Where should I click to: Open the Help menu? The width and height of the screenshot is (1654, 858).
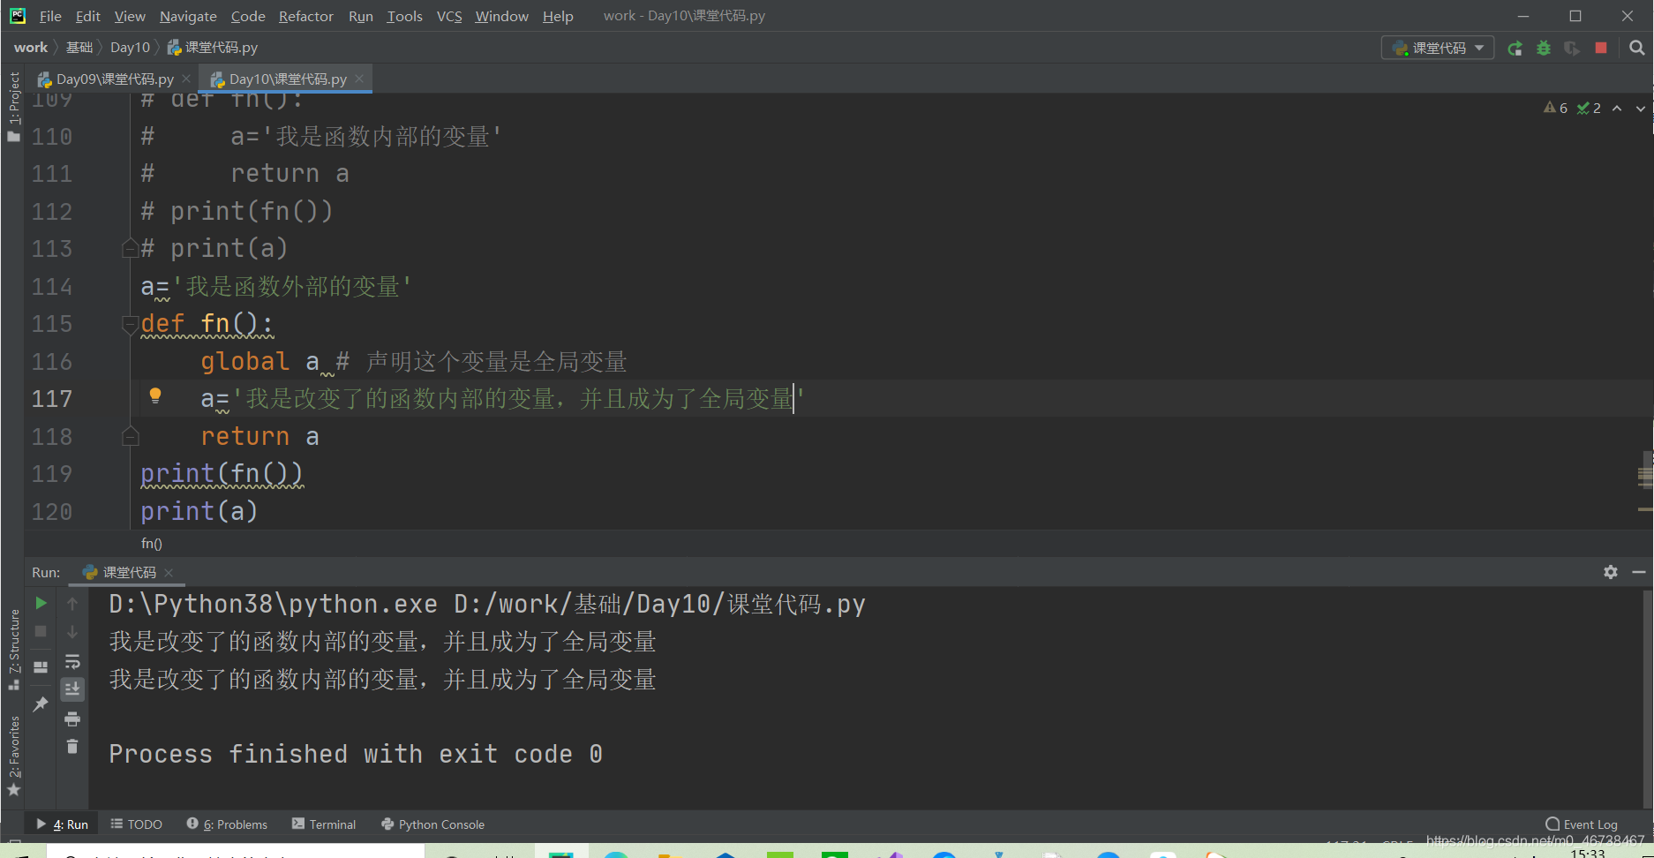tap(558, 16)
